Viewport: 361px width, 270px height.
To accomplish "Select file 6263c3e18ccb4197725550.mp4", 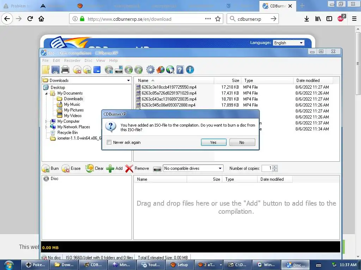I will (169, 87).
